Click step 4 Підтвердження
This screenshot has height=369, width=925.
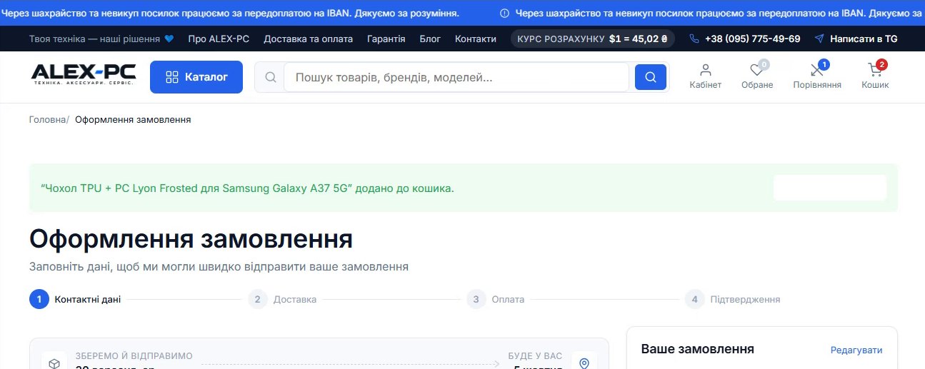(732, 299)
